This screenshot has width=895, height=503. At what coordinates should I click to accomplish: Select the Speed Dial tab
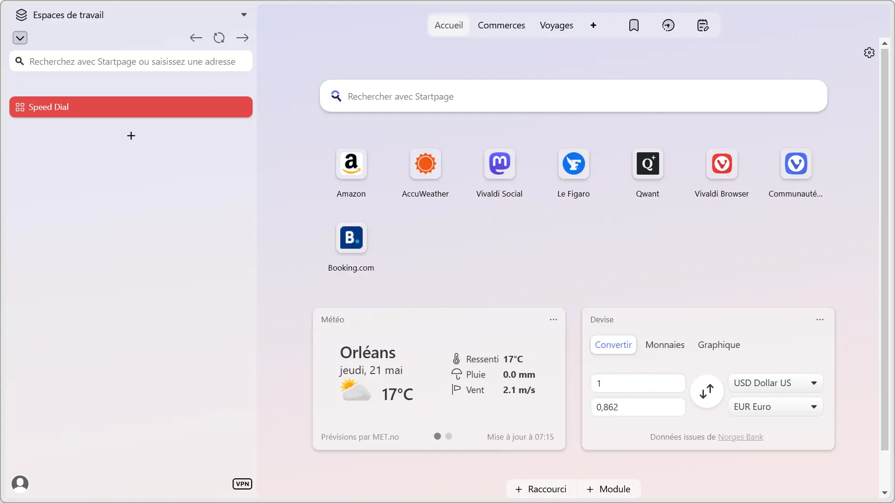(131, 107)
